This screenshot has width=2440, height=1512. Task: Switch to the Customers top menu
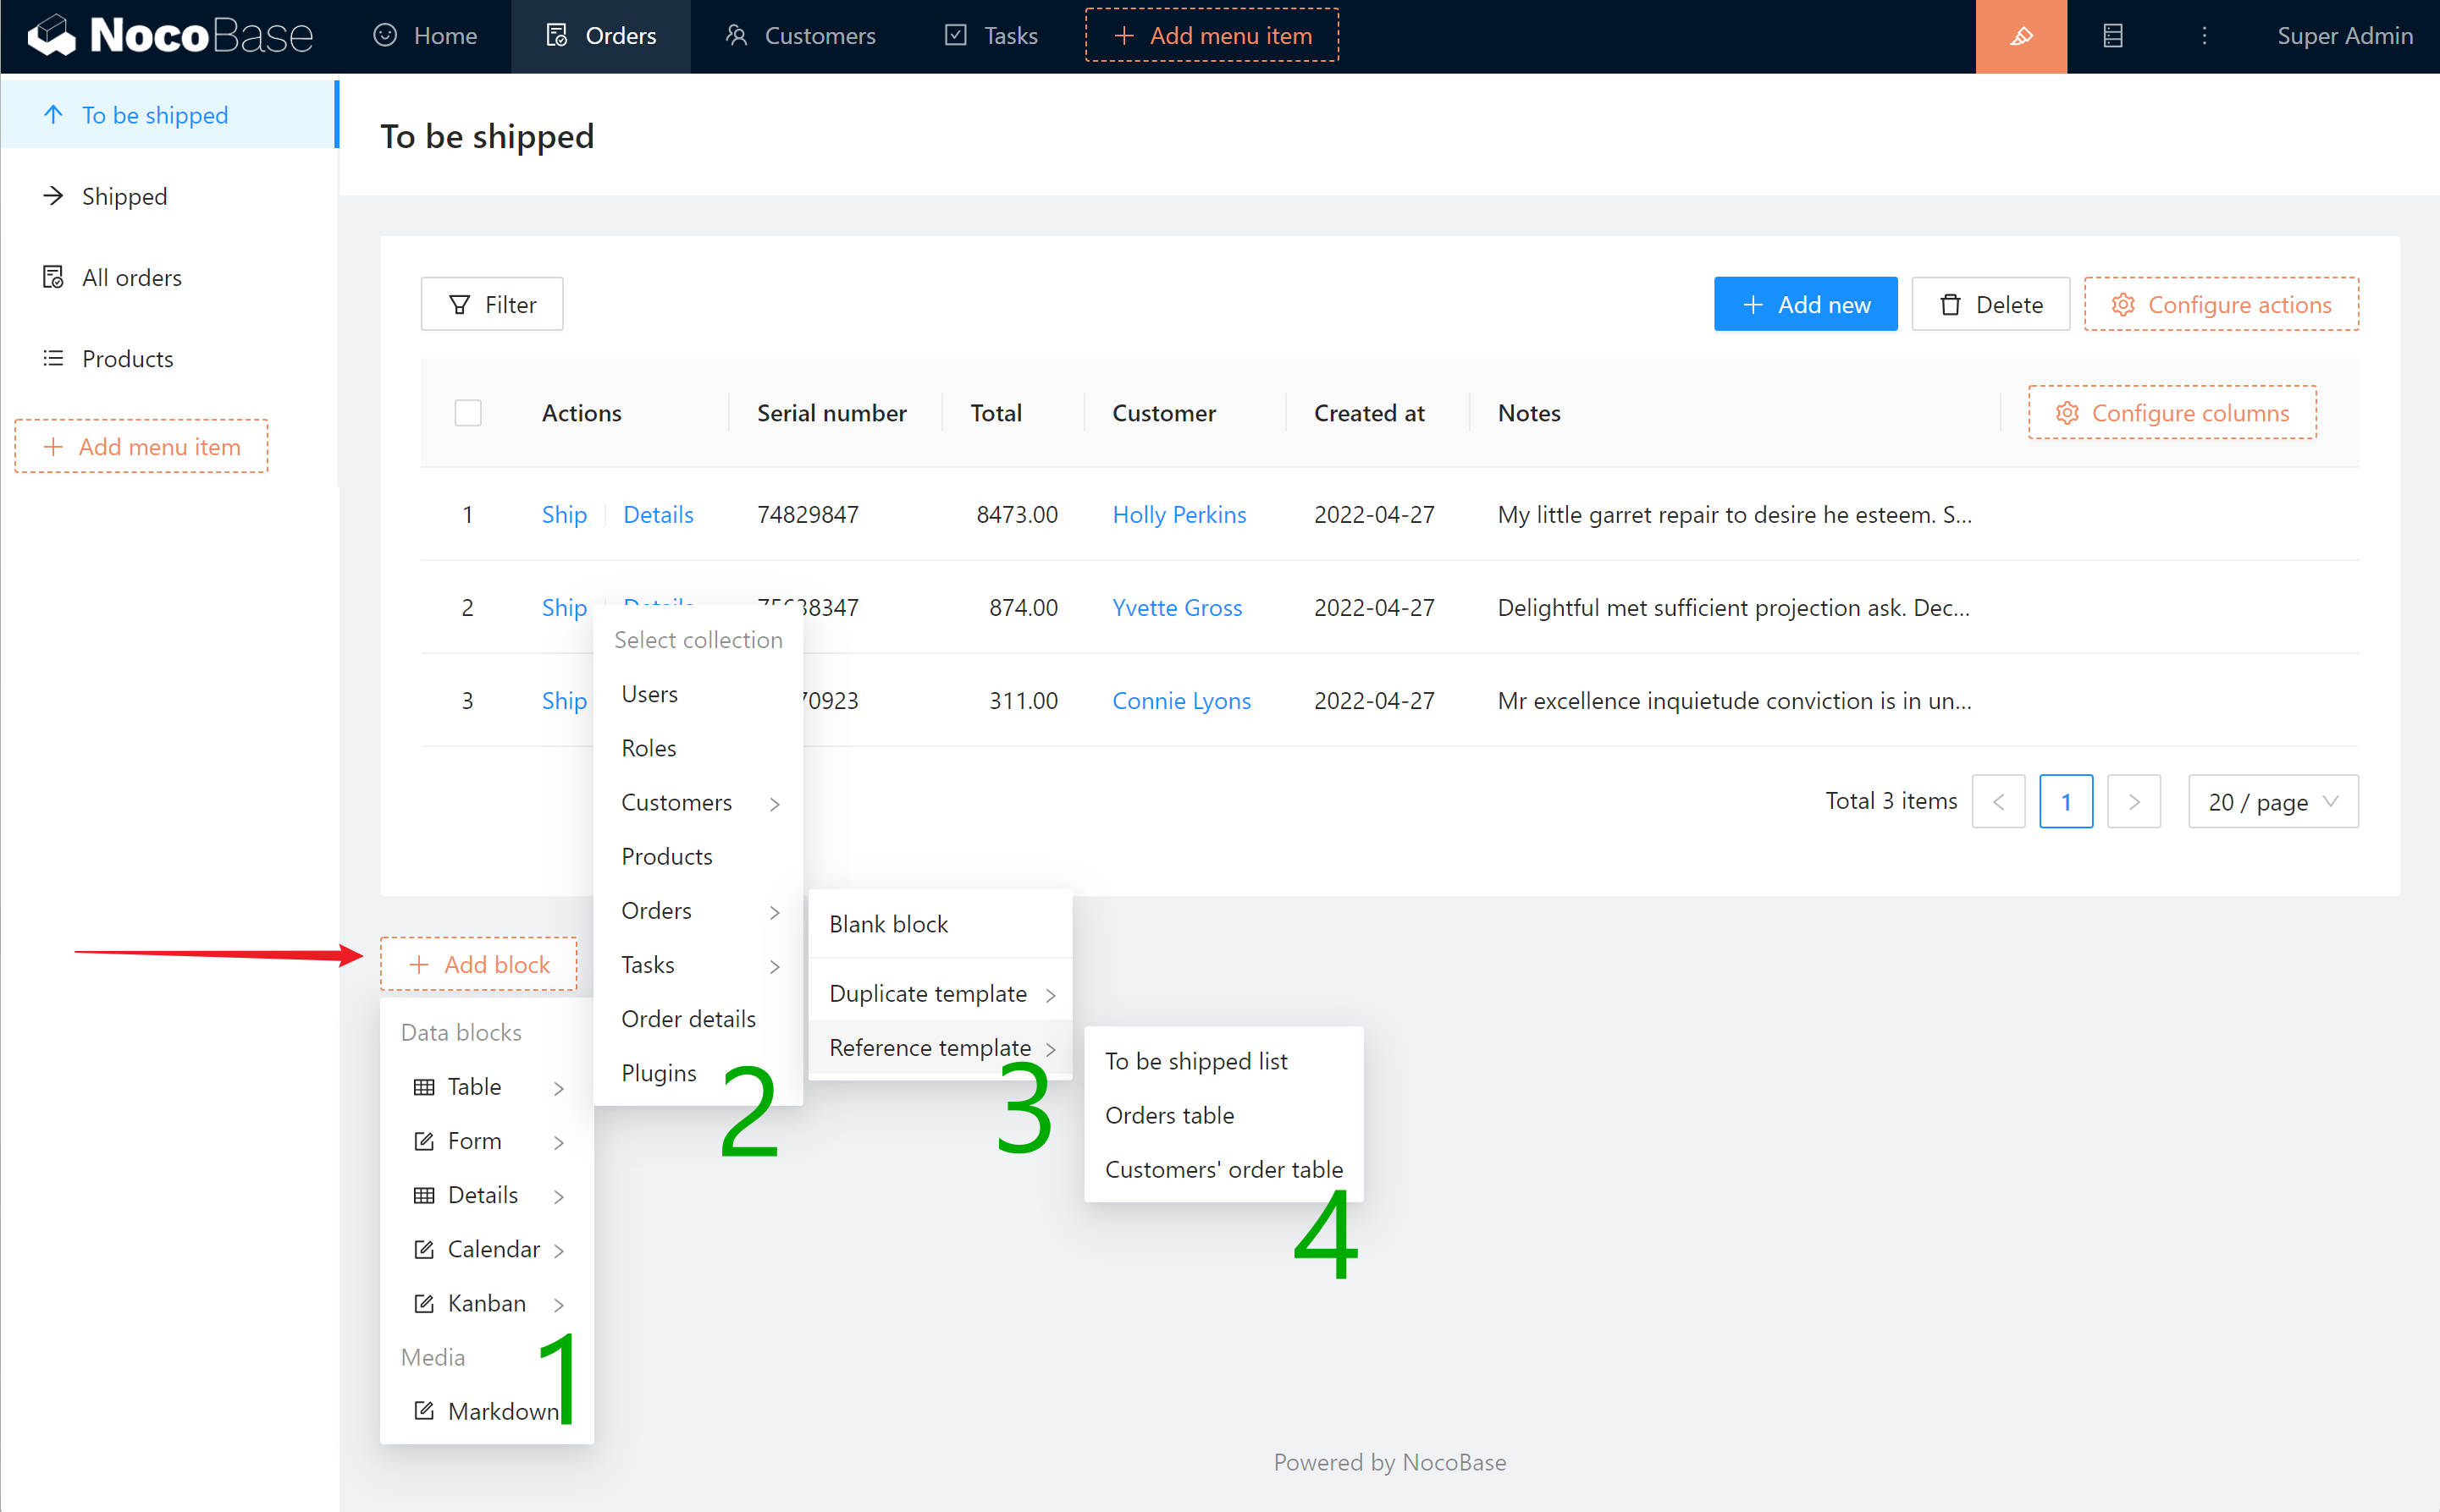point(799,36)
